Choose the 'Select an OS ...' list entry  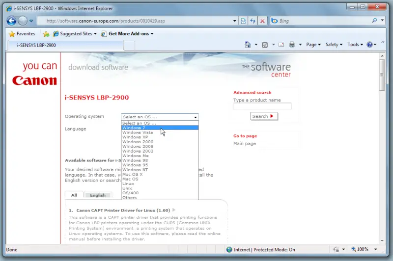[160, 123]
